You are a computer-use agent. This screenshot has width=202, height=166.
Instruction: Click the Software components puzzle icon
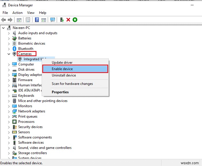[x=15, y=137]
